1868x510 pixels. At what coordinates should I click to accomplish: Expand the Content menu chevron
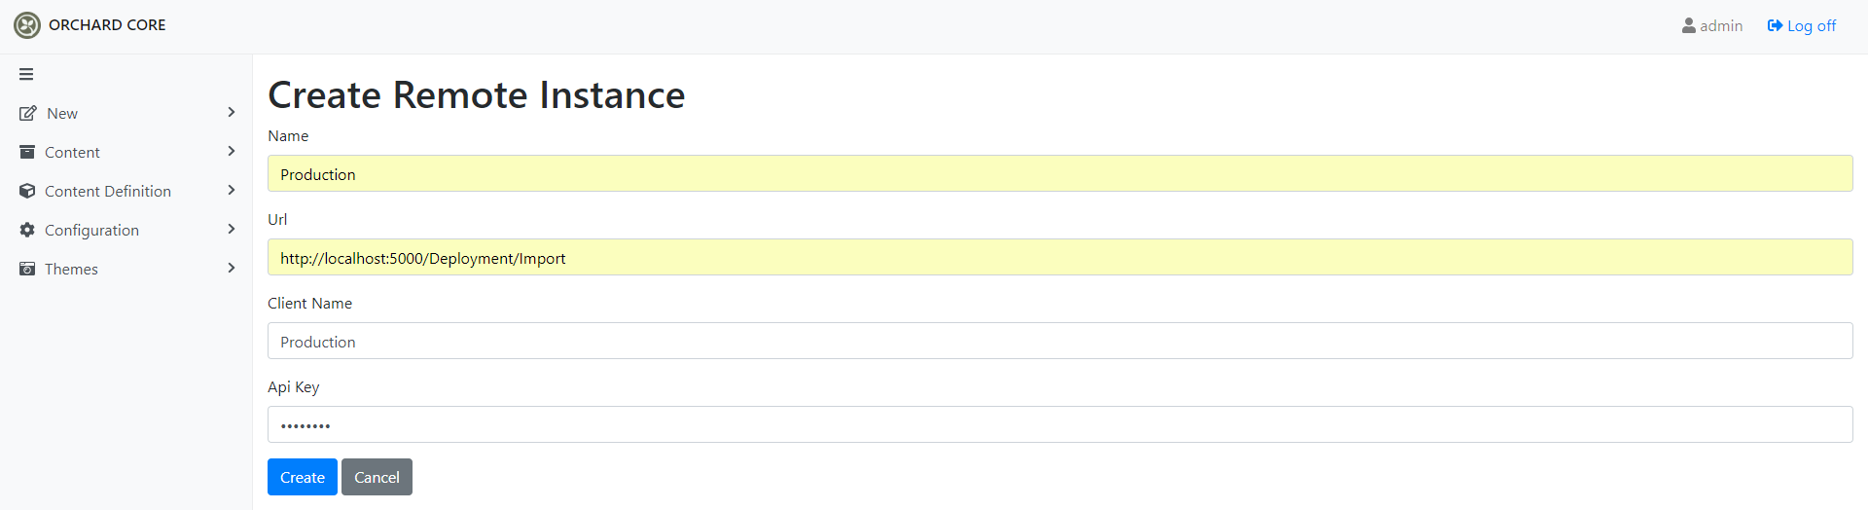click(232, 151)
